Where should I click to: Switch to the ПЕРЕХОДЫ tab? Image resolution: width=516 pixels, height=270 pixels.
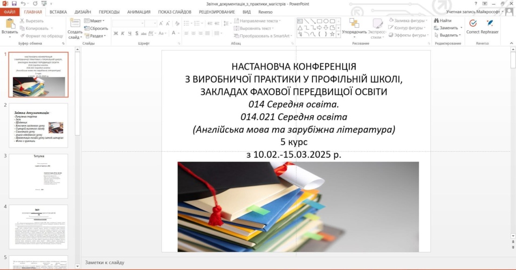109,12
